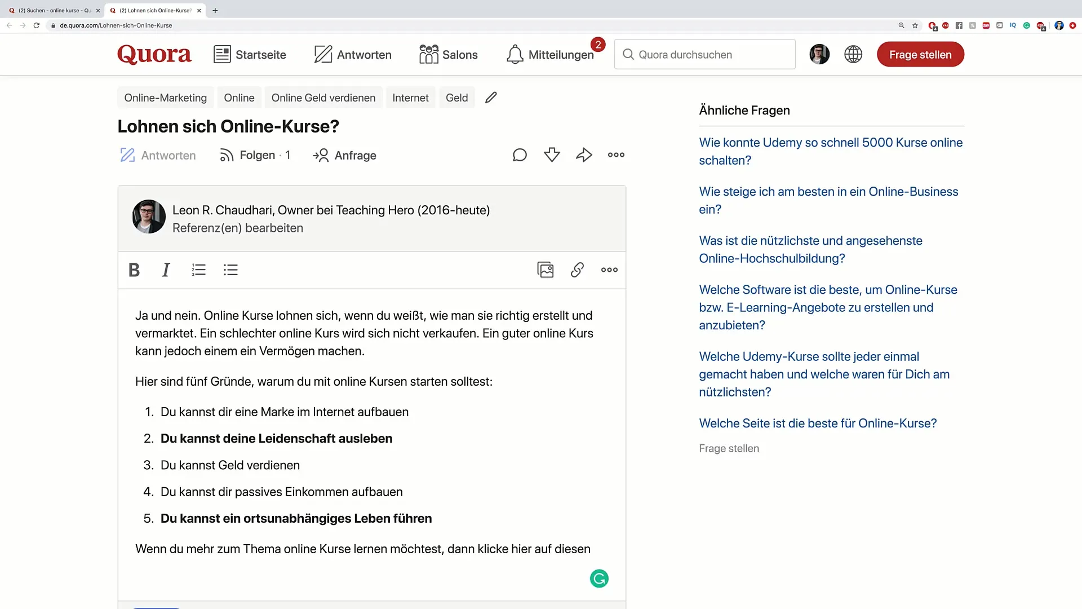Viewport: 1082px width, 609px height.
Task: Open the browser zoom magnifier icon
Action: [x=901, y=25]
